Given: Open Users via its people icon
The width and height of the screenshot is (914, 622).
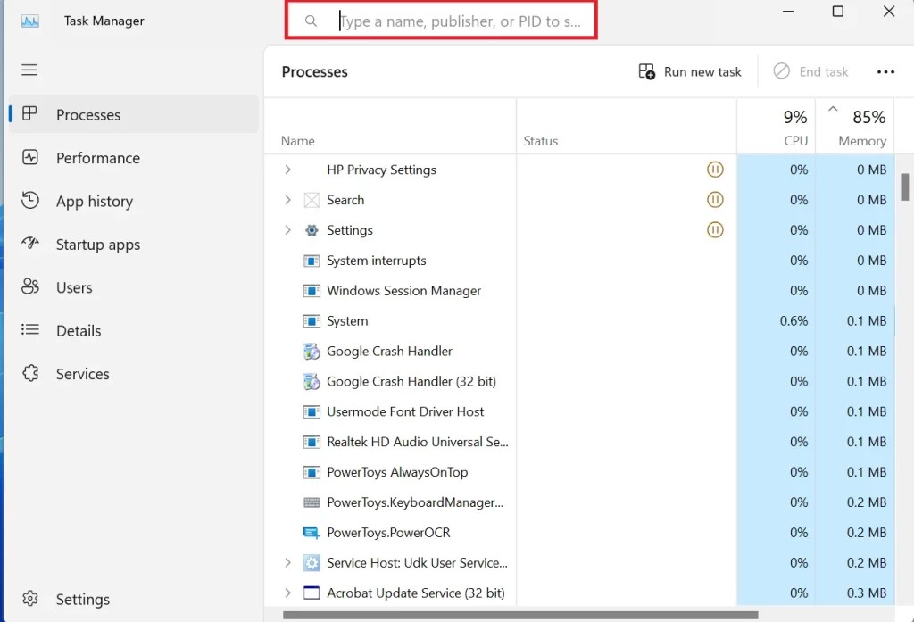Looking at the screenshot, I should [x=31, y=286].
